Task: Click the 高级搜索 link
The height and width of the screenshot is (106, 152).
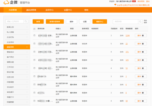Action: pyautogui.click(x=145, y=22)
